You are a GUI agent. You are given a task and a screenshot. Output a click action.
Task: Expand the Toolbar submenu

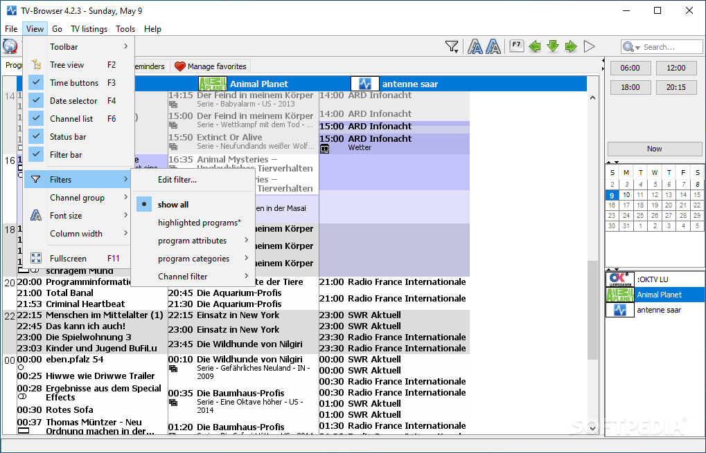(78, 47)
